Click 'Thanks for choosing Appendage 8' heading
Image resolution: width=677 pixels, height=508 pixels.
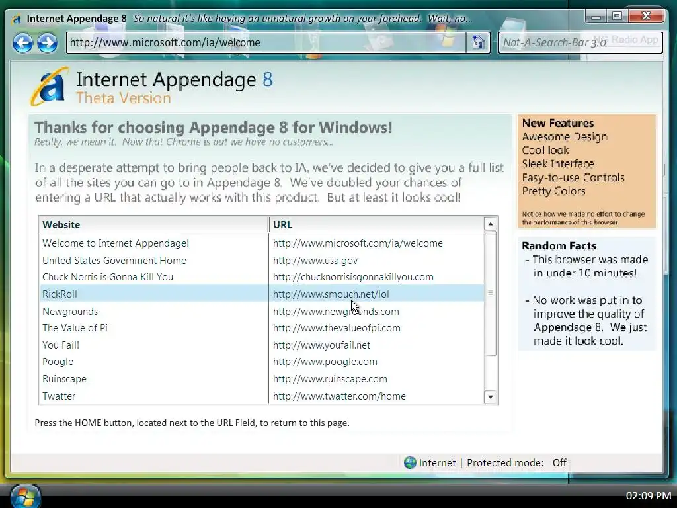(x=214, y=128)
